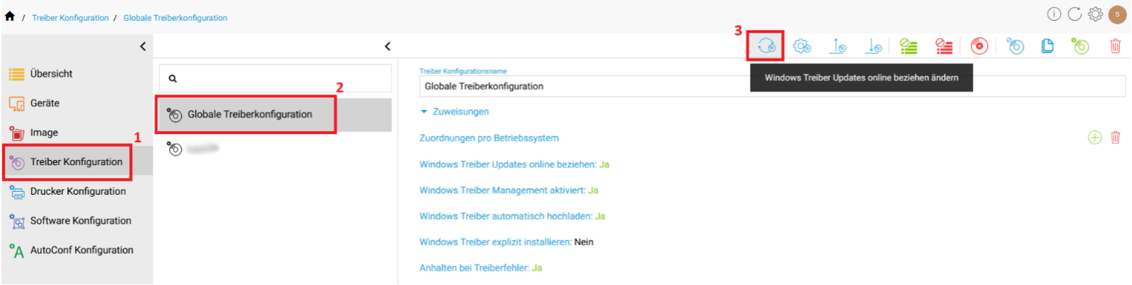The width and height of the screenshot is (1132, 285).
Task: Click the red list-with-ban toolbar icon
Action: click(943, 46)
